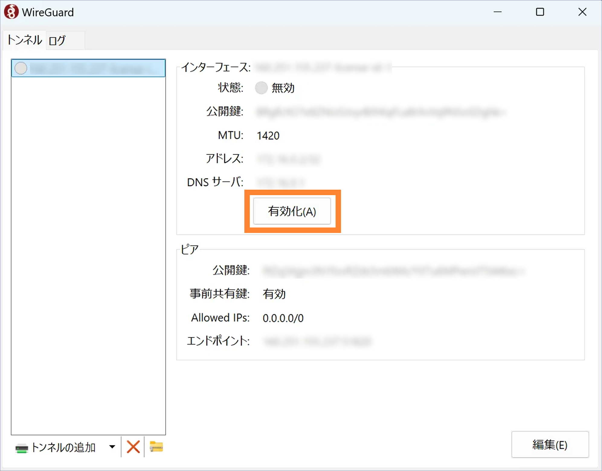Screen dimensions: 602x471
Task: Close the WireGuard window
Action: pyautogui.click(x=582, y=12)
